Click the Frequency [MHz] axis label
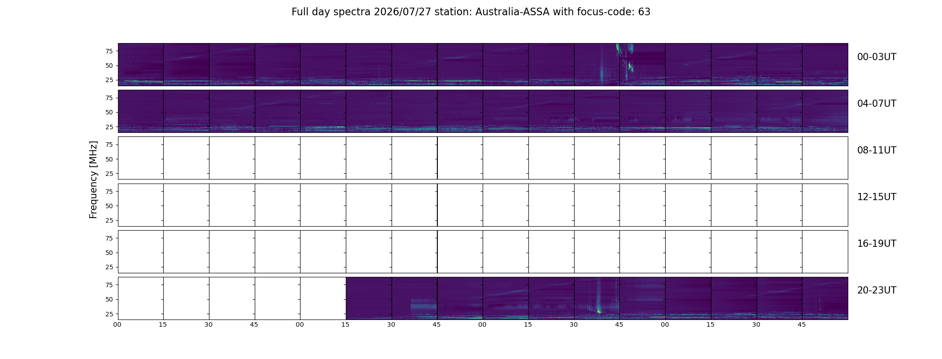The height and width of the screenshot is (359, 942). [x=93, y=180]
